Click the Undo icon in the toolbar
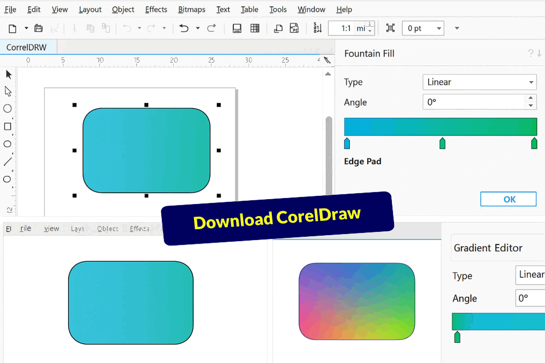Viewport: 545px width, 363px height. point(184,28)
